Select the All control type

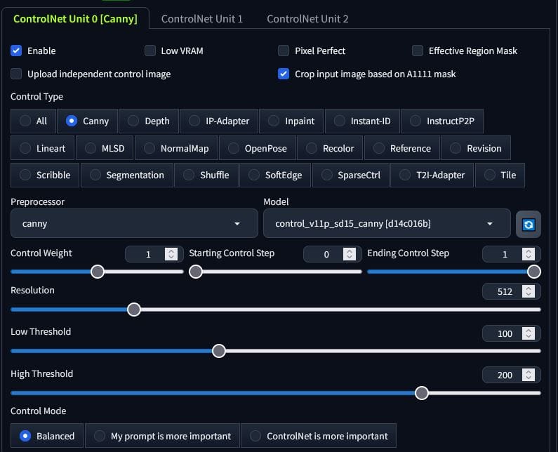click(33, 121)
